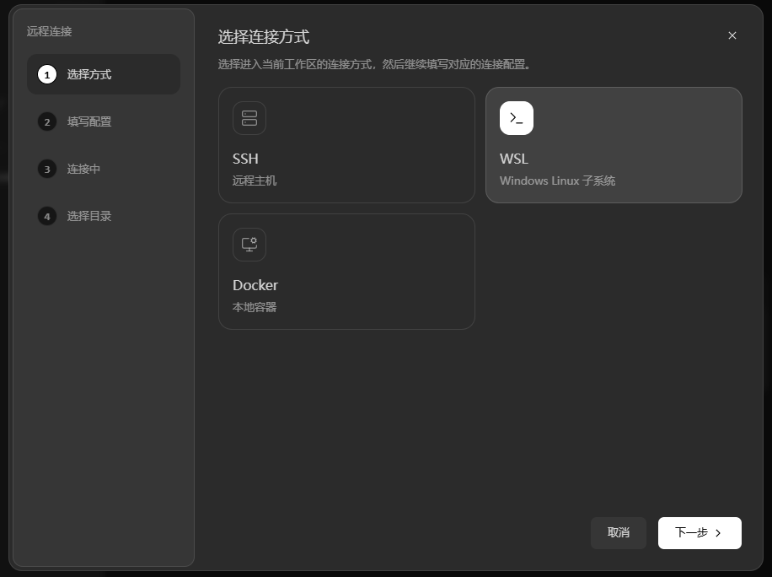Go to step 2 填写配置
The image size is (772, 577).
[x=104, y=121]
